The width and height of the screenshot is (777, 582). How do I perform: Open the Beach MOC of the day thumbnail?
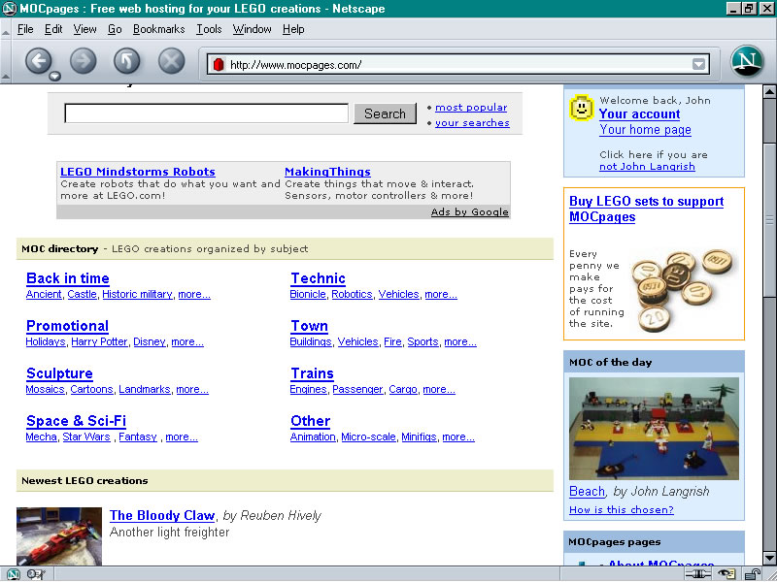pos(654,429)
